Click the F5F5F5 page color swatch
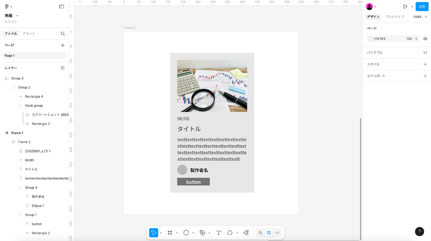The image size is (431, 241). click(370, 38)
